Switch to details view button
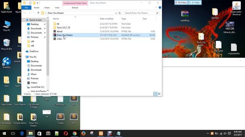 click(155, 94)
